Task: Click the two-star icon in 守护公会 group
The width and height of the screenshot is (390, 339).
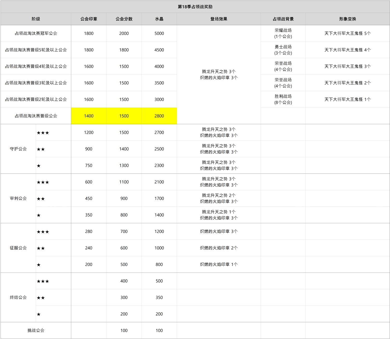Action: (x=41, y=149)
